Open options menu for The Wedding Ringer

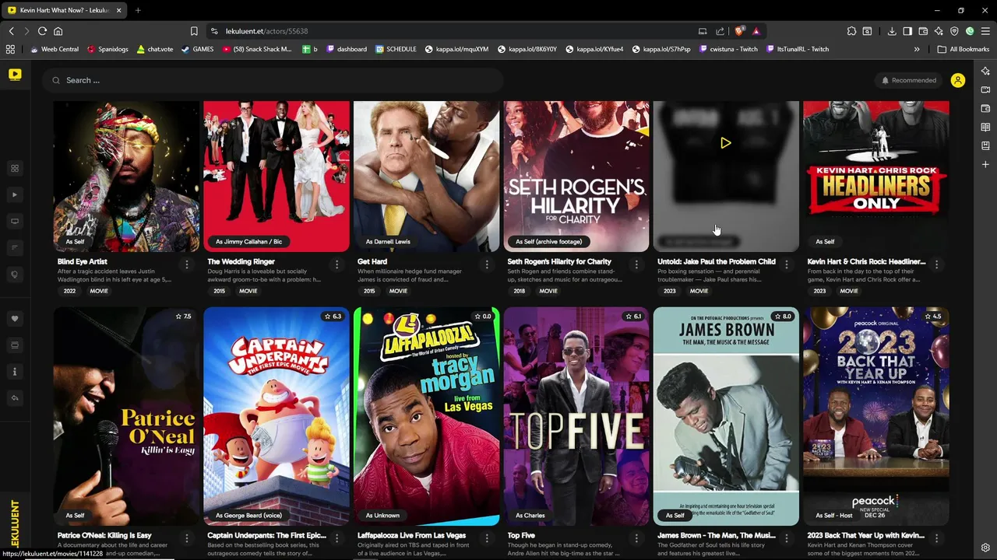pos(336,265)
